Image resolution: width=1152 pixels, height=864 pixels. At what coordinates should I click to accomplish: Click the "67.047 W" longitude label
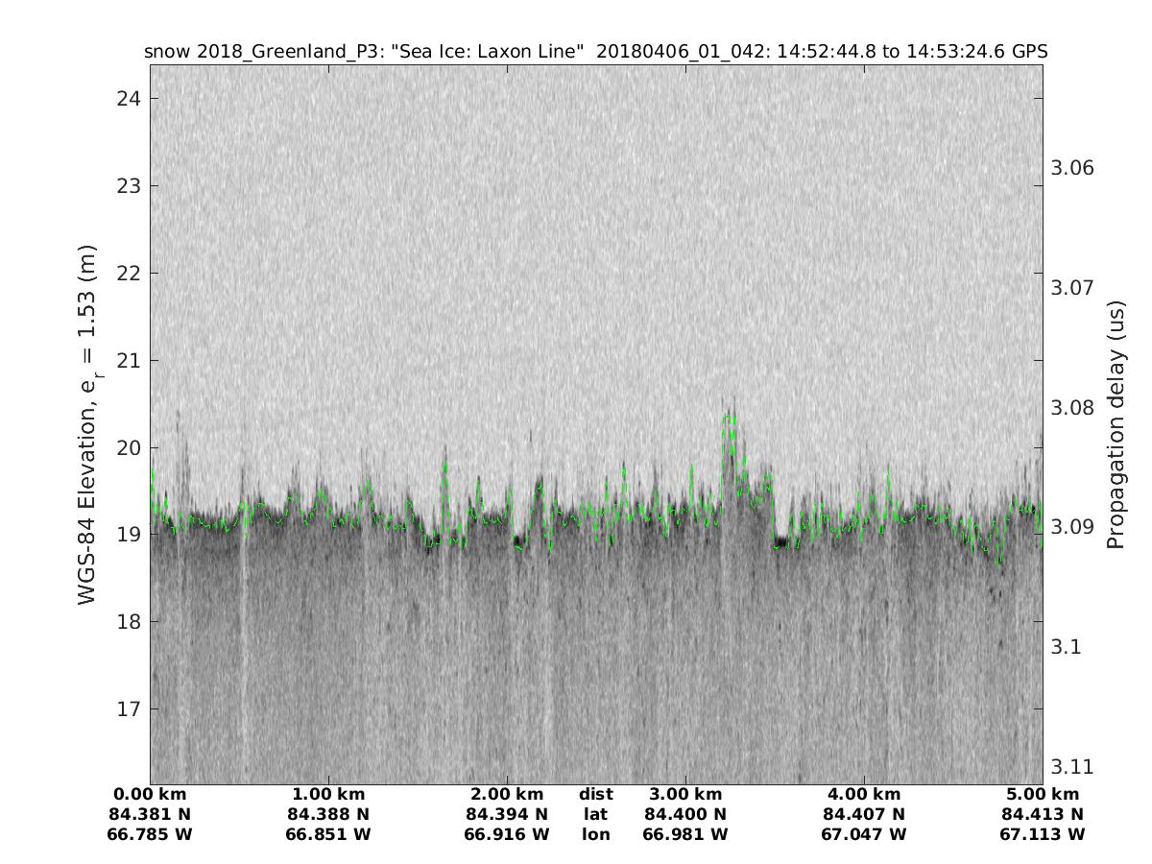[x=864, y=835]
